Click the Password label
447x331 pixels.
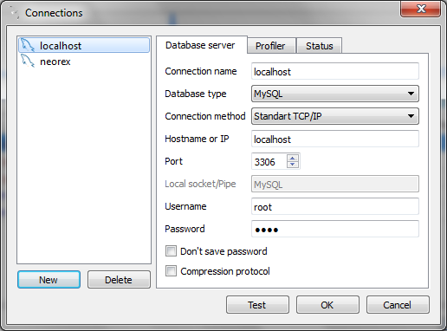click(x=185, y=229)
